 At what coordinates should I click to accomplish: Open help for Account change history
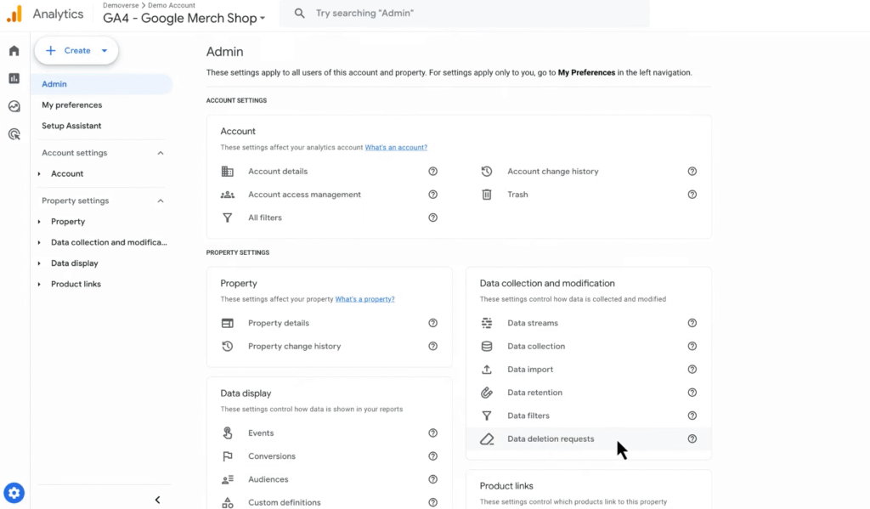point(692,172)
